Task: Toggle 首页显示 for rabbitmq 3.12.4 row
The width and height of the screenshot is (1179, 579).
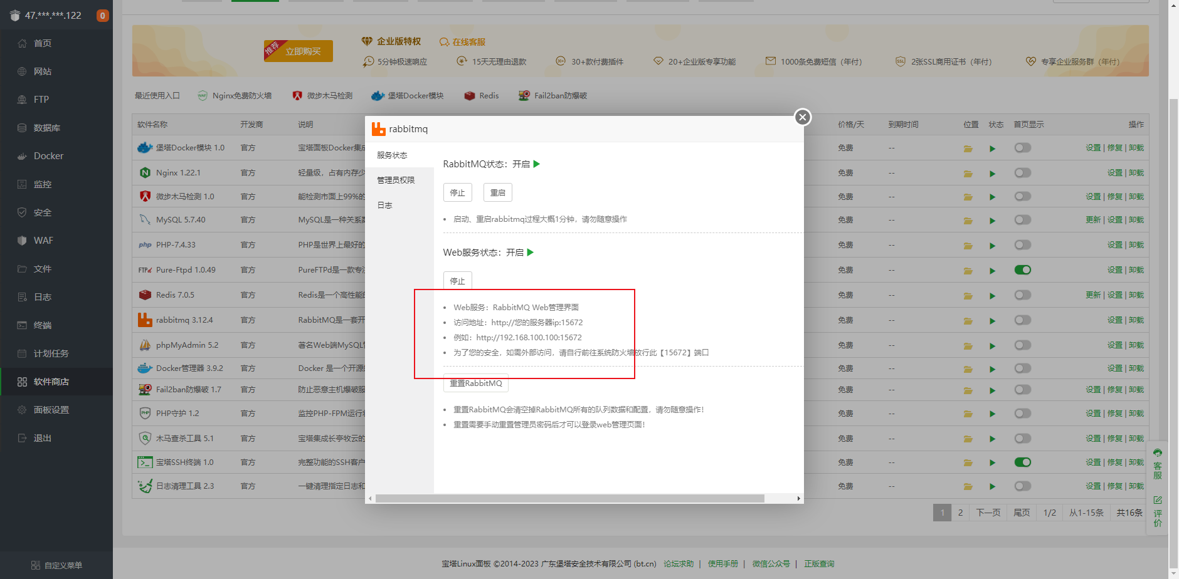Action: [1023, 320]
